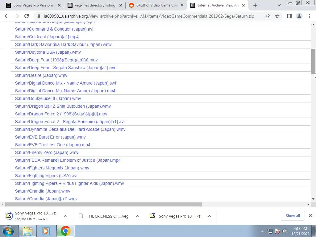Viewport: 316px width, 237px height.
Task: Open the tab search dropdown
Action: coord(279,5)
